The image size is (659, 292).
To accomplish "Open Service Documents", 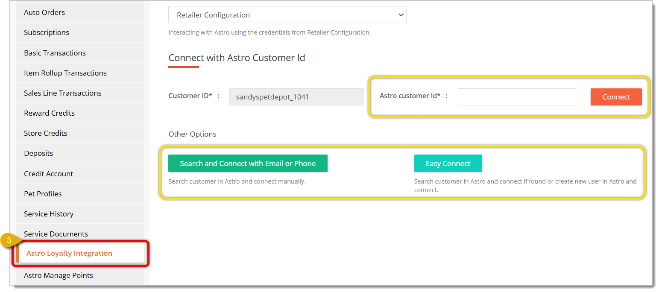I will point(80,234).
